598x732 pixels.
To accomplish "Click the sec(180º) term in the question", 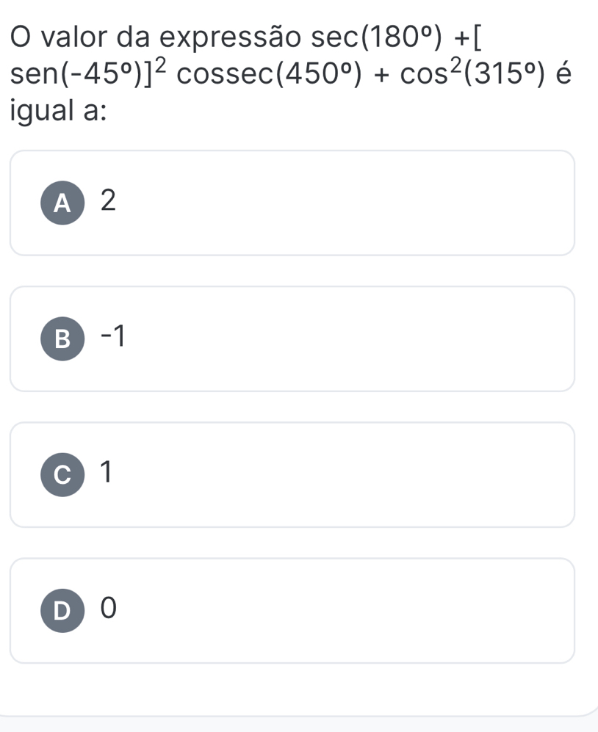I will tap(376, 37).
